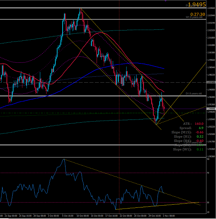Click the purple chart shift triangle marker
This screenshot has width=216, height=219.
166,1
